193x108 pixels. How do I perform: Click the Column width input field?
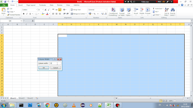(55, 63)
